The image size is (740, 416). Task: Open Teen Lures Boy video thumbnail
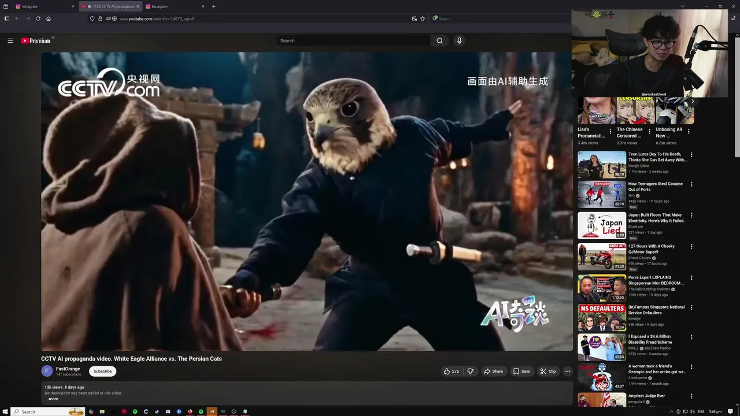601,165
